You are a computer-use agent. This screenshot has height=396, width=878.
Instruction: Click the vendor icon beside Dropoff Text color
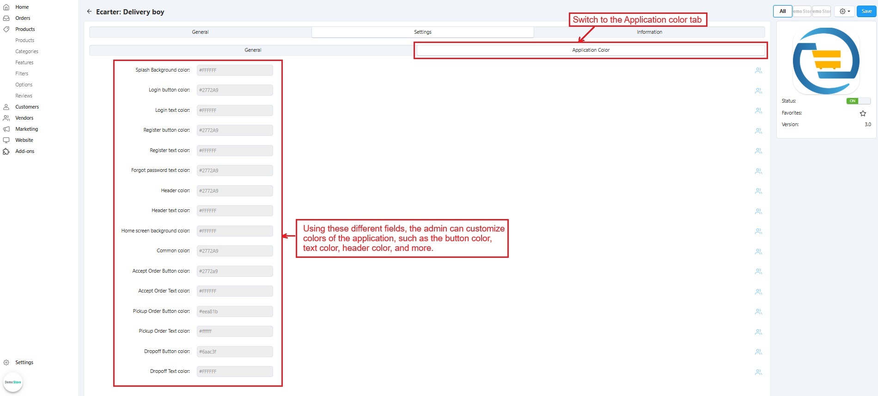(x=758, y=372)
